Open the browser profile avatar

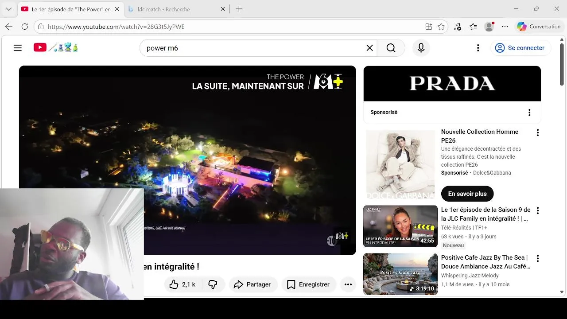coord(489,27)
